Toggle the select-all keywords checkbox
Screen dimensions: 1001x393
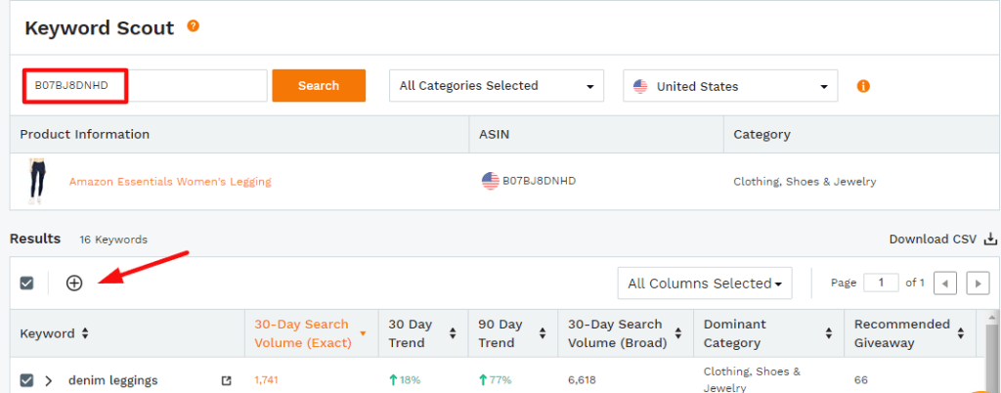(26, 284)
